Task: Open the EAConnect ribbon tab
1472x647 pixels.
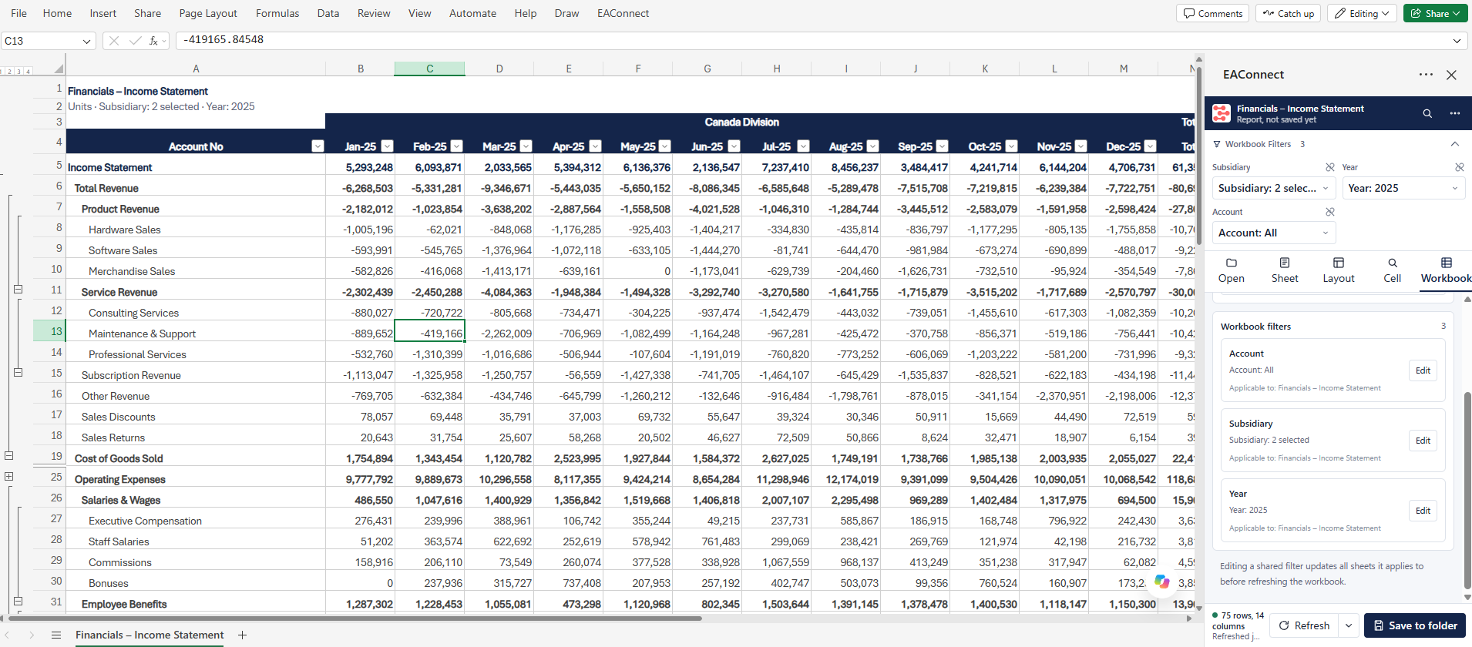Action: pos(623,13)
